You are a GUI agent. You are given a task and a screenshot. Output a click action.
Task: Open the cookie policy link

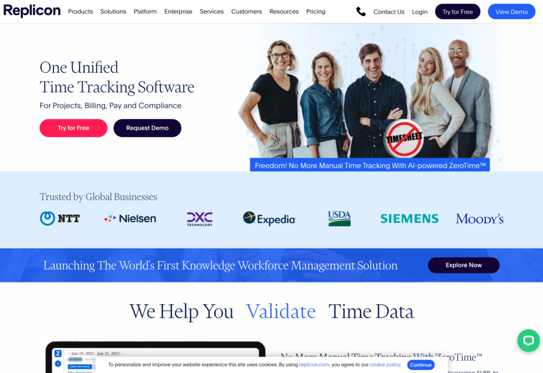(x=385, y=365)
